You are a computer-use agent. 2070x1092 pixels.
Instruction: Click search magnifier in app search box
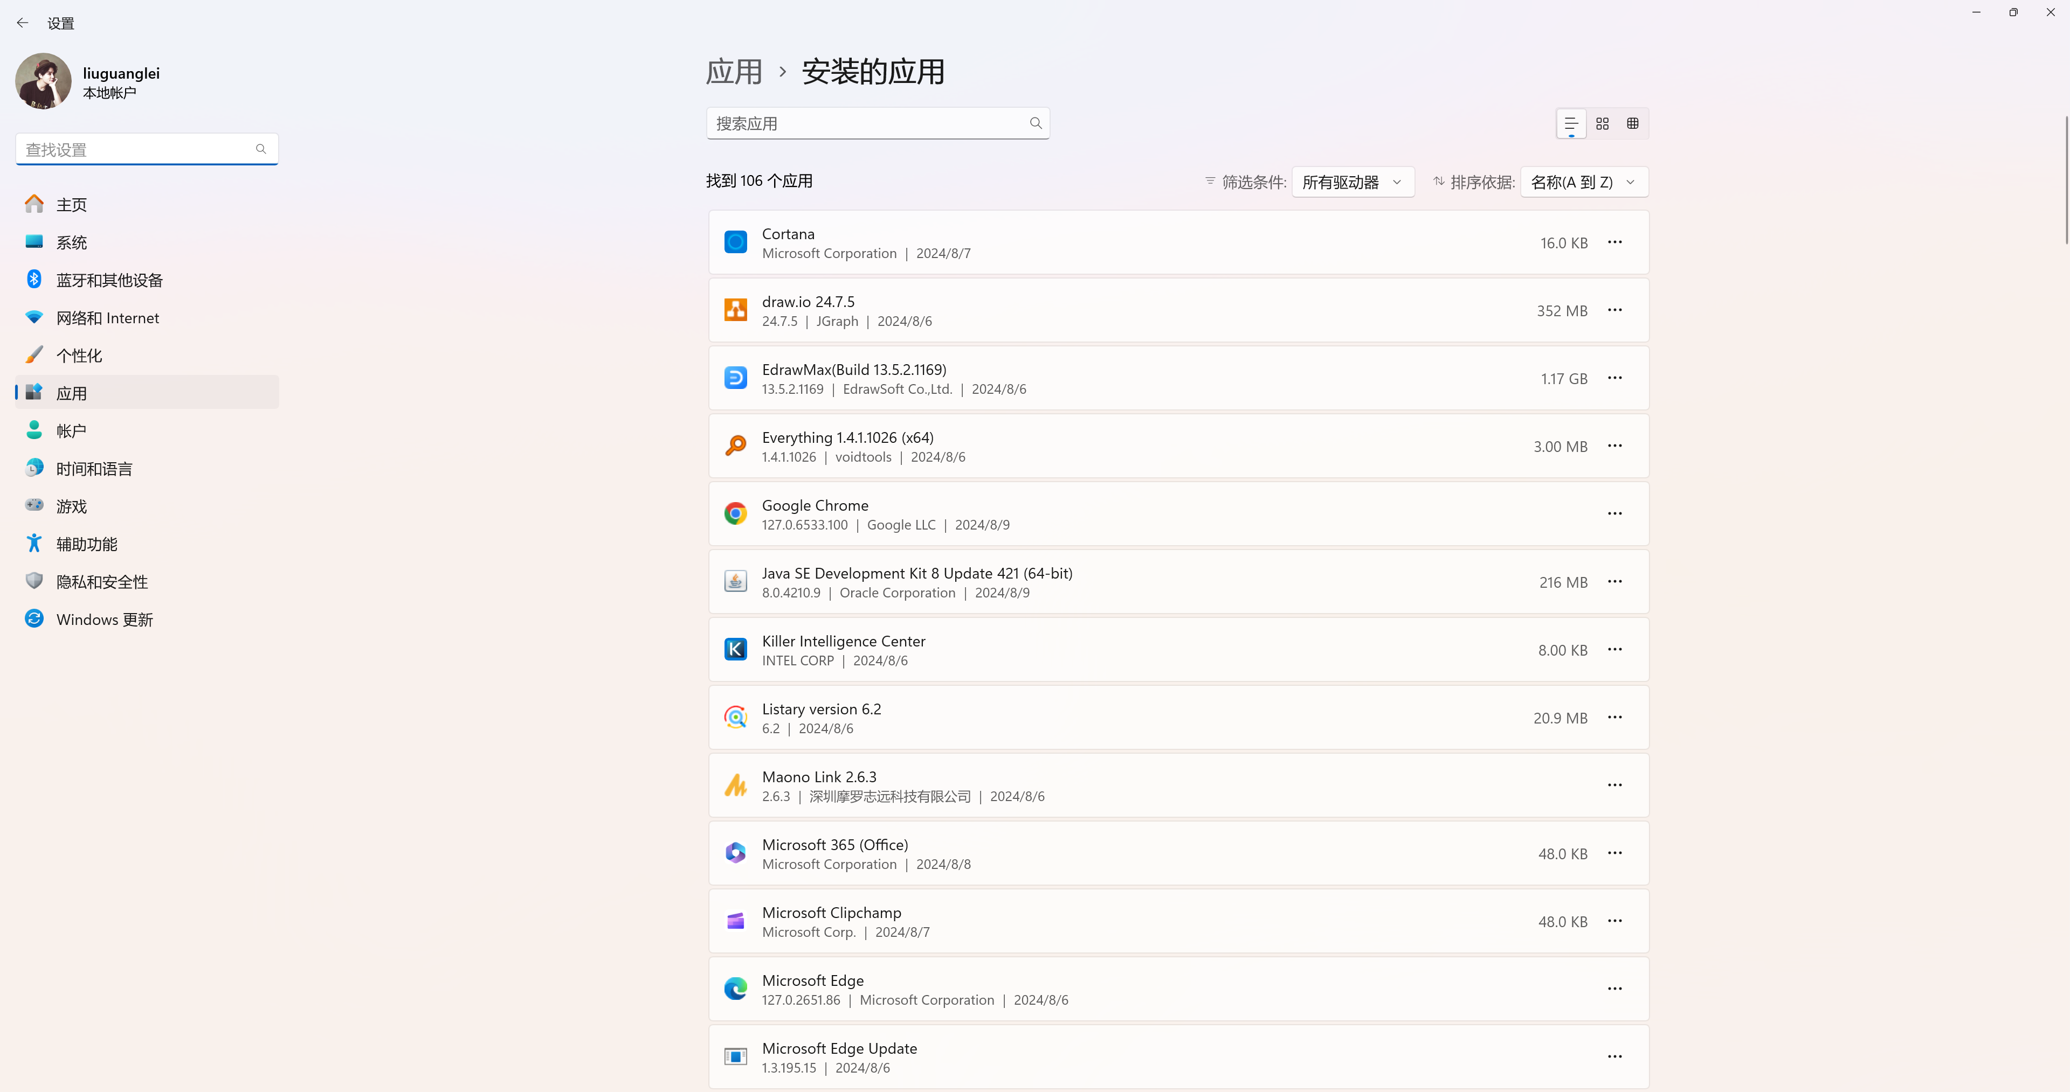click(1035, 124)
